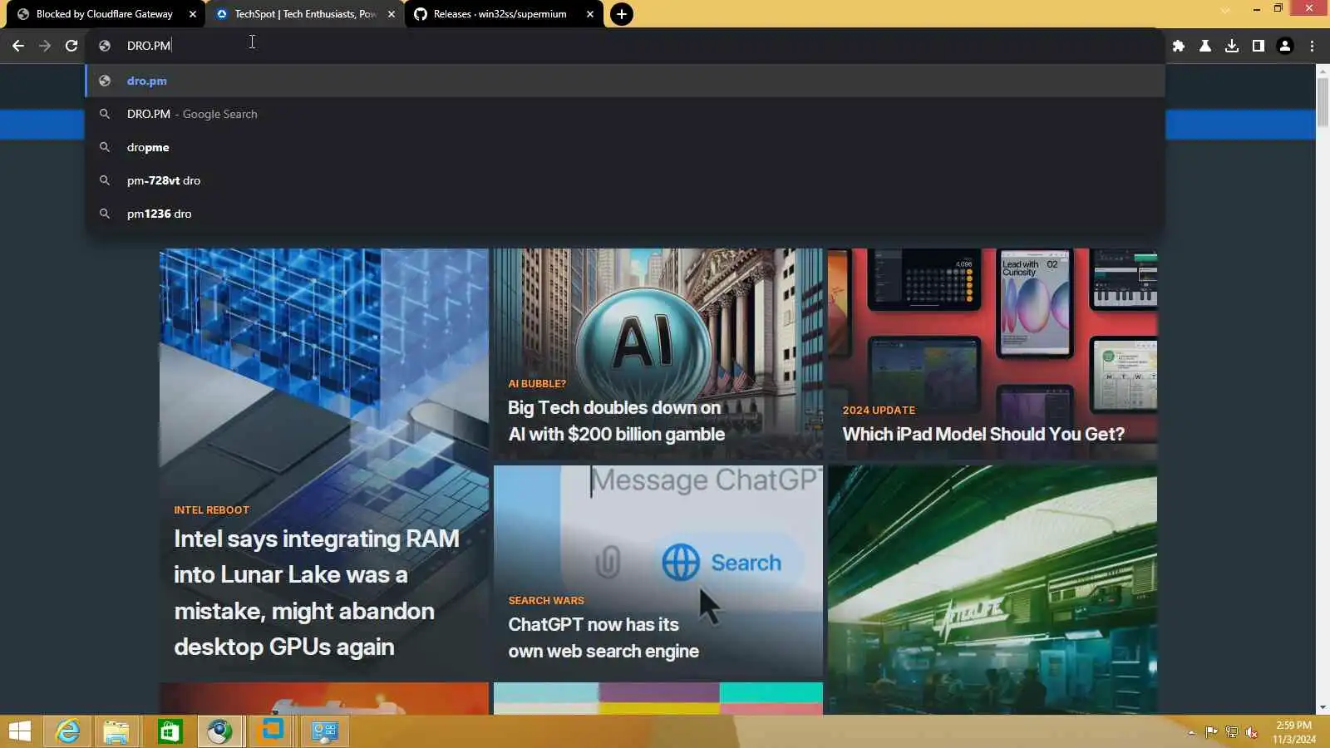Viewport: 1330px width, 748px height.
Task: Launch Internet Explorer from the taskbar
Action: point(67,731)
